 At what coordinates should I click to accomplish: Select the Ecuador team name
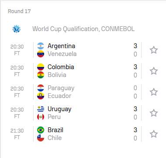point(59,96)
